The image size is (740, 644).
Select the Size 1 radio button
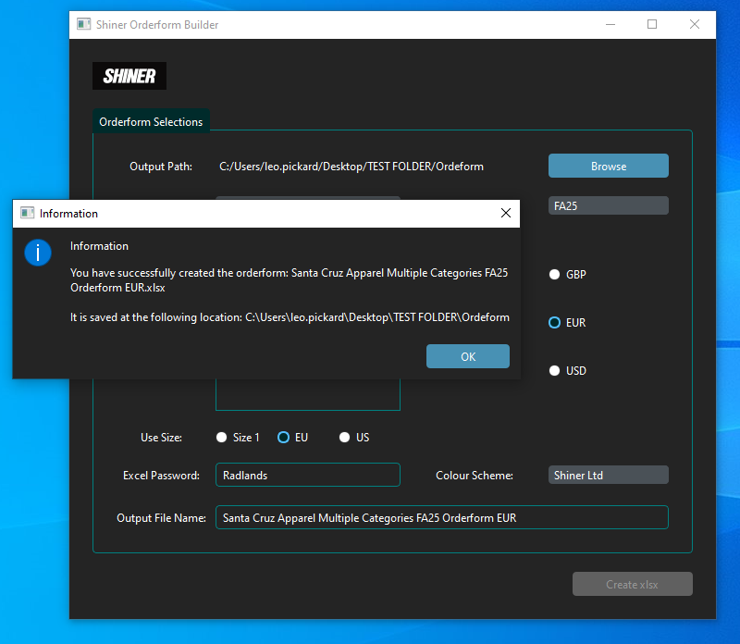[221, 438]
